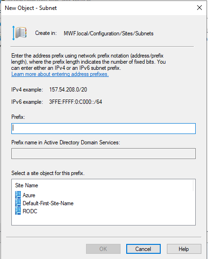The width and height of the screenshot is (208, 259).
Task: Click the Prefix name in Active Directory field
Action: click(104, 153)
